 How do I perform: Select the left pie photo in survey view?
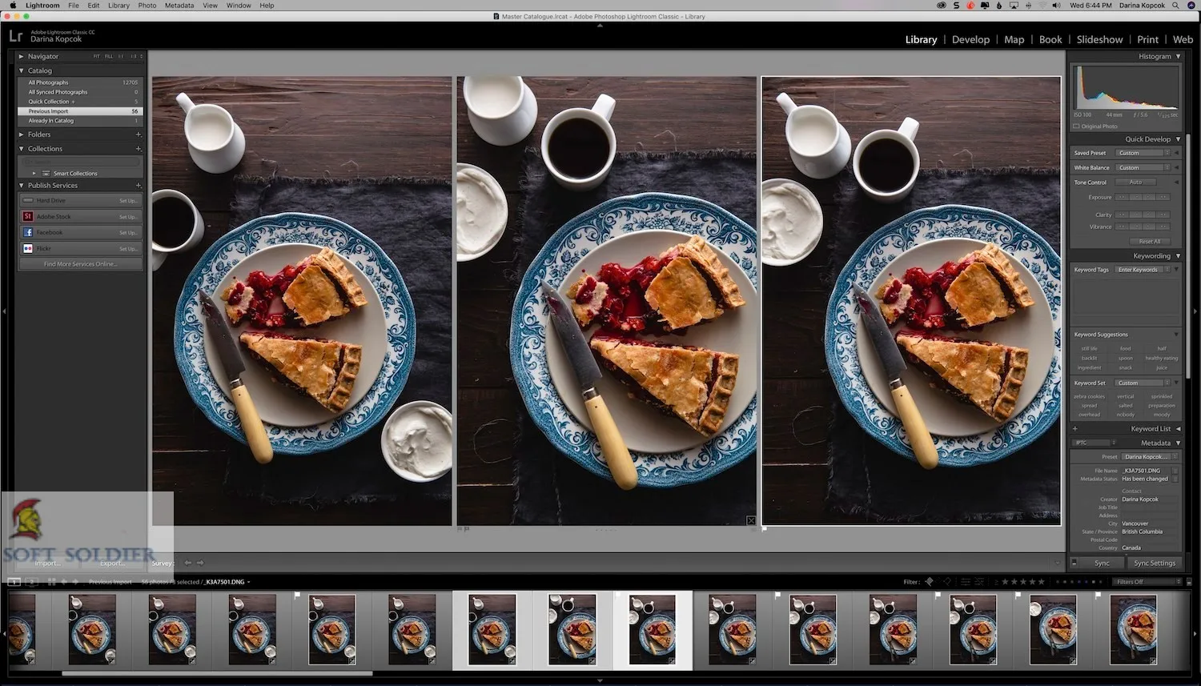302,301
